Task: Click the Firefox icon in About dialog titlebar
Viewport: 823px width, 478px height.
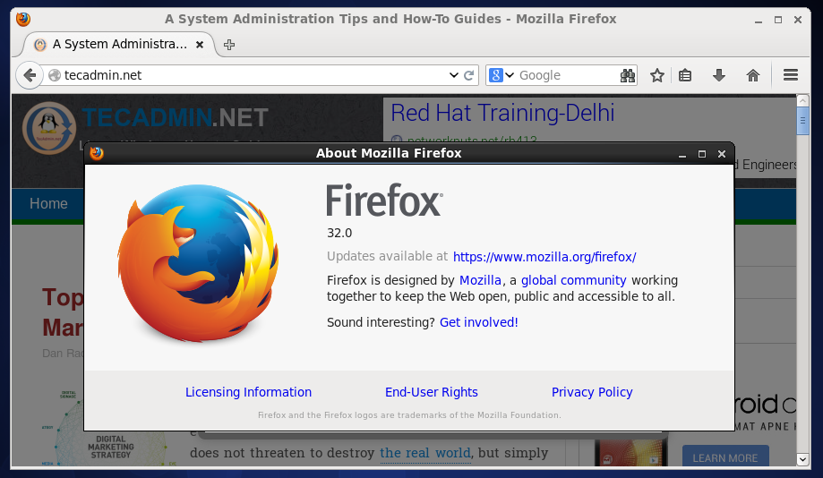Action: pyautogui.click(x=97, y=153)
